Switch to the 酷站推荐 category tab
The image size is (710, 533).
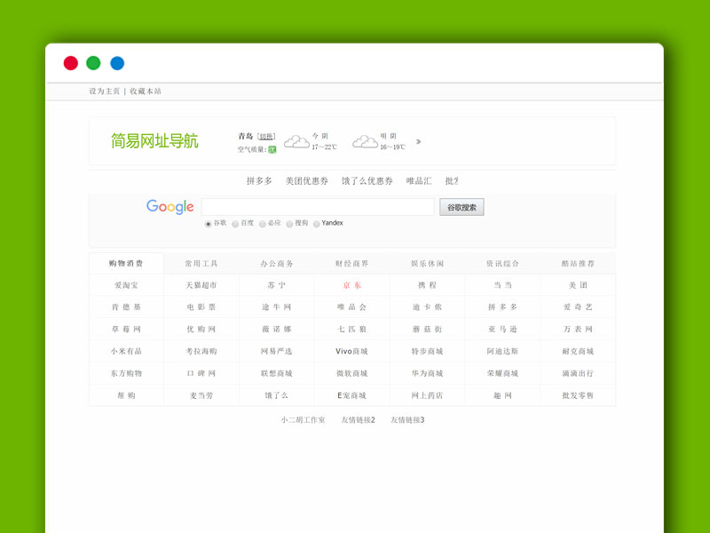577,263
